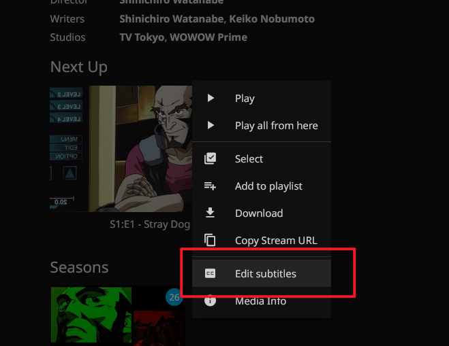Click the CC subtitles icon
Screen dimensions: 449x346
[211, 273]
